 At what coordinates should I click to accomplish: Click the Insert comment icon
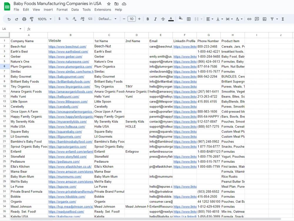[257, 19]
